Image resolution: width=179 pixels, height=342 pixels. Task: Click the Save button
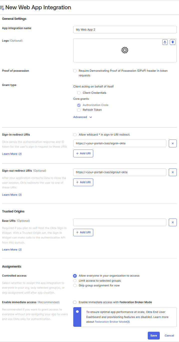(153, 336)
